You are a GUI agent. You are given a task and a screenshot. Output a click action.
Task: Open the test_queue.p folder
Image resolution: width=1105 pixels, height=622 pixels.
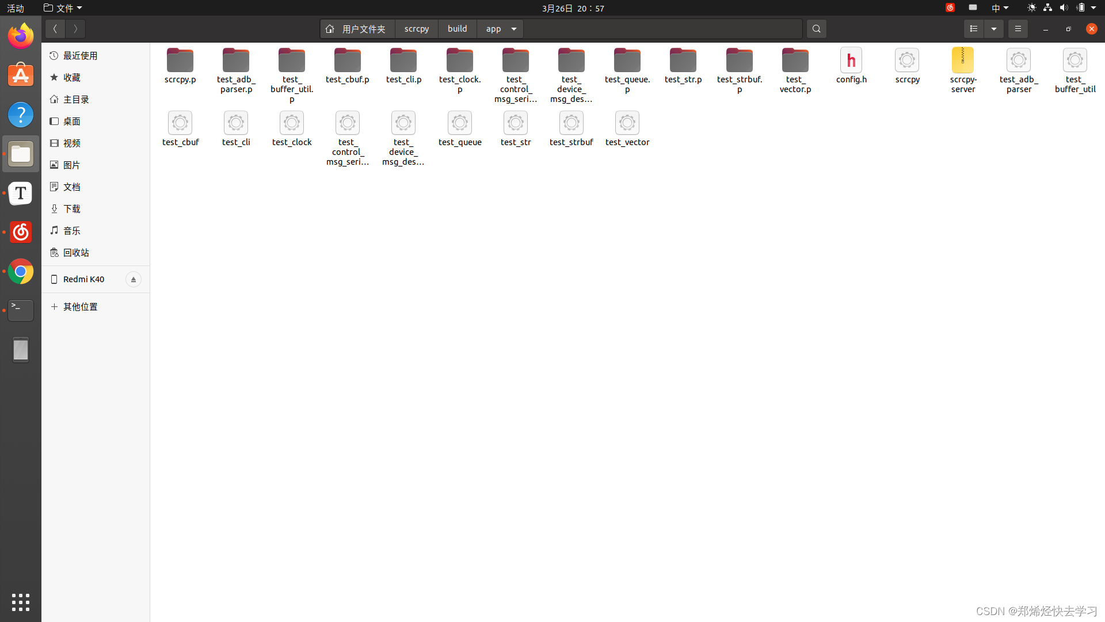(627, 71)
